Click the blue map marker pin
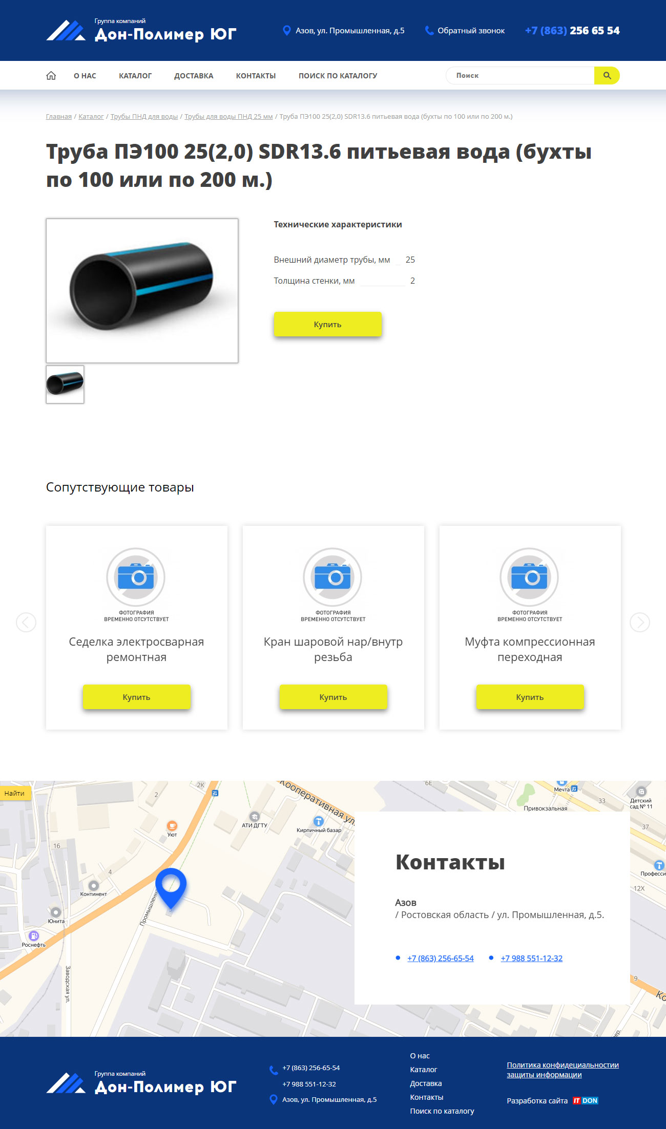Screen dimensions: 666x1129 (171, 888)
